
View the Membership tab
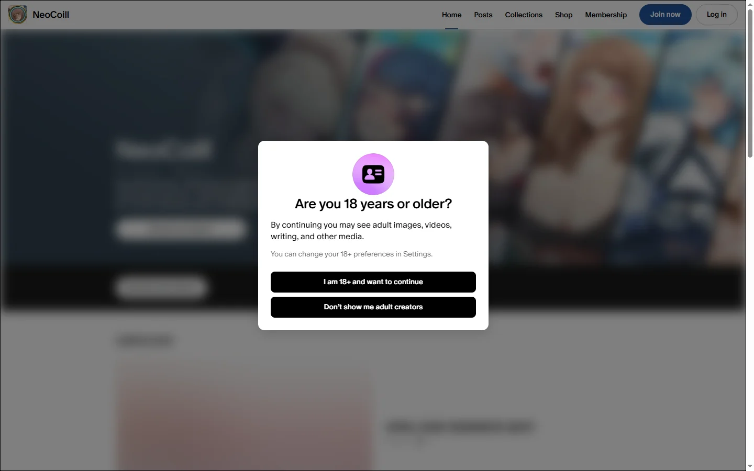(606, 15)
